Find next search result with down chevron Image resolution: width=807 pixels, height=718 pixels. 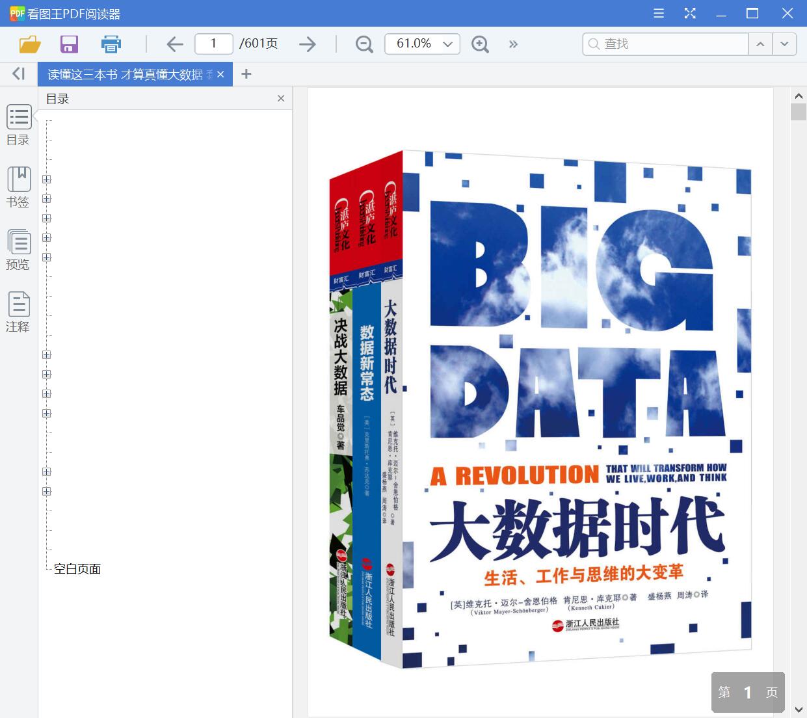784,44
